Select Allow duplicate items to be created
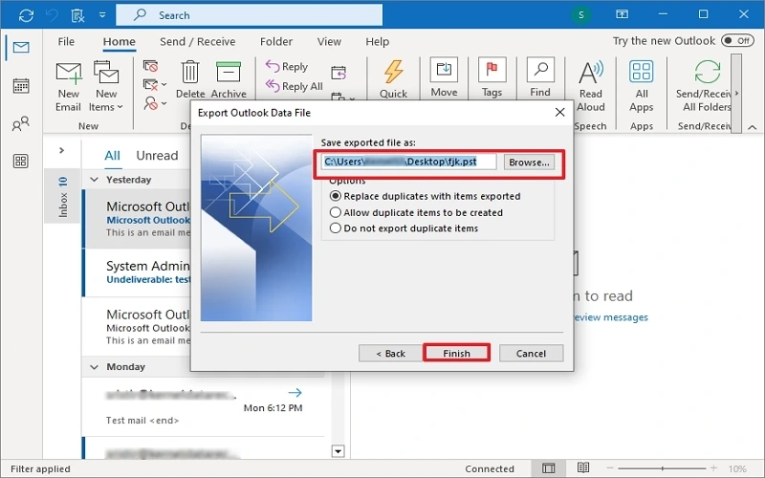The image size is (765, 478). tap(336, 212)
